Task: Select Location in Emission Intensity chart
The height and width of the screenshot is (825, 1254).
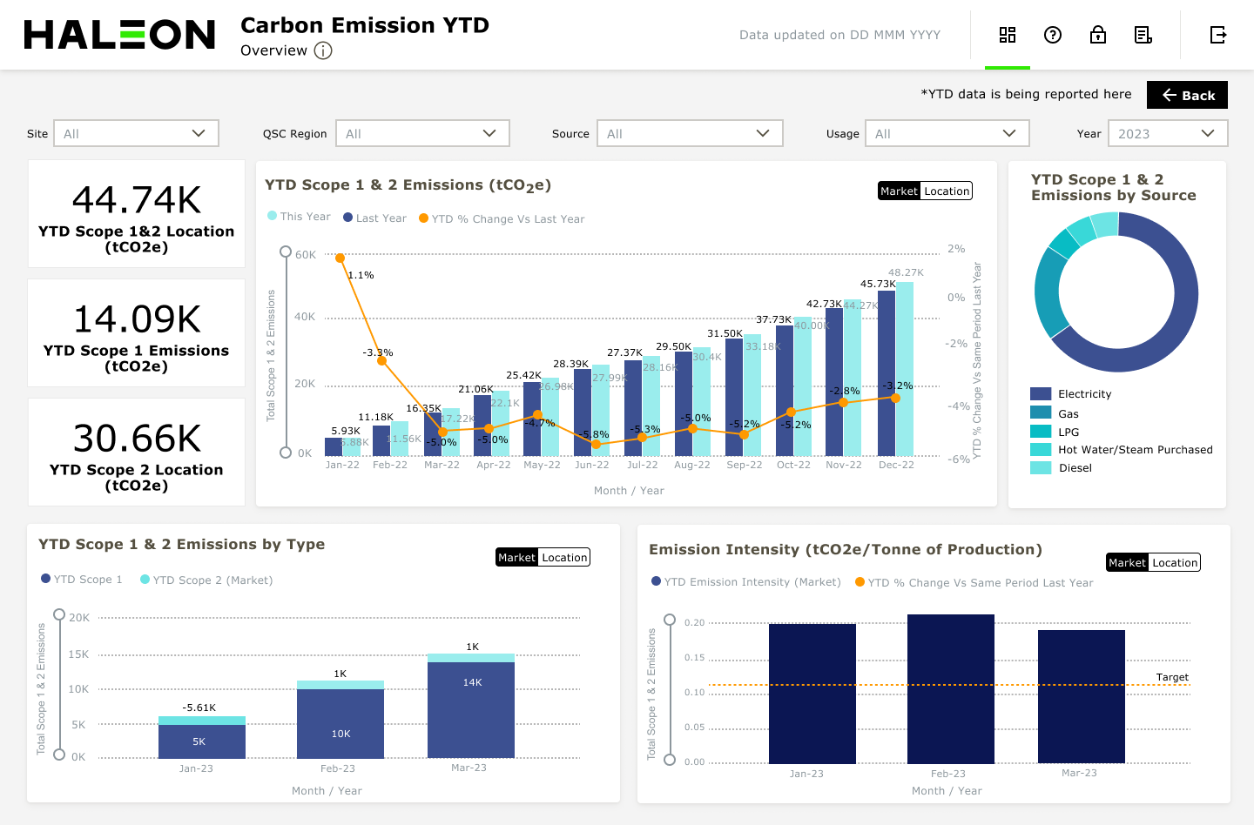Action: point(1175,563)
